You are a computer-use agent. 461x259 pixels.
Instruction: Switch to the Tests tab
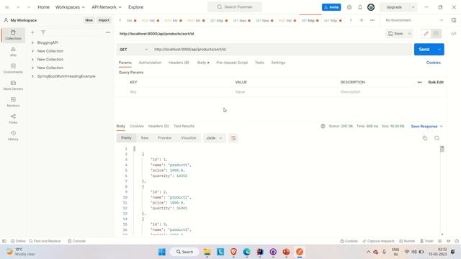point(259,63)
